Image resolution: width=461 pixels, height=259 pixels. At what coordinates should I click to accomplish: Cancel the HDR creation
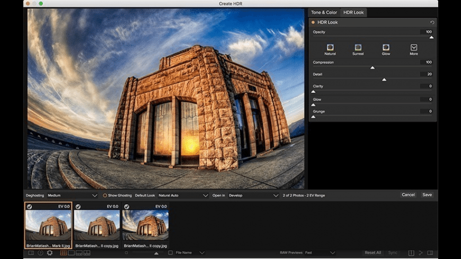coord(408,195)
